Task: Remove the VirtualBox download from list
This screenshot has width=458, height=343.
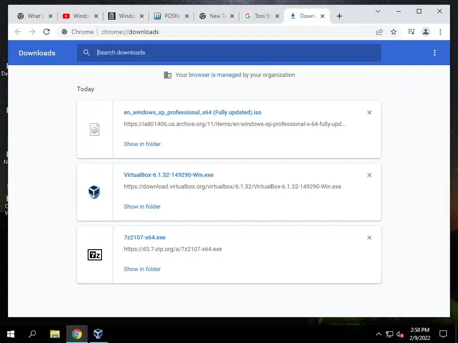Action: point(369,175)
